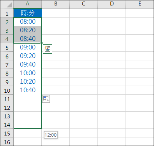The width and height of the screenshot is (154, 146).
Task: Select the cell containing 08:20
Action: (x=28, y=30)
